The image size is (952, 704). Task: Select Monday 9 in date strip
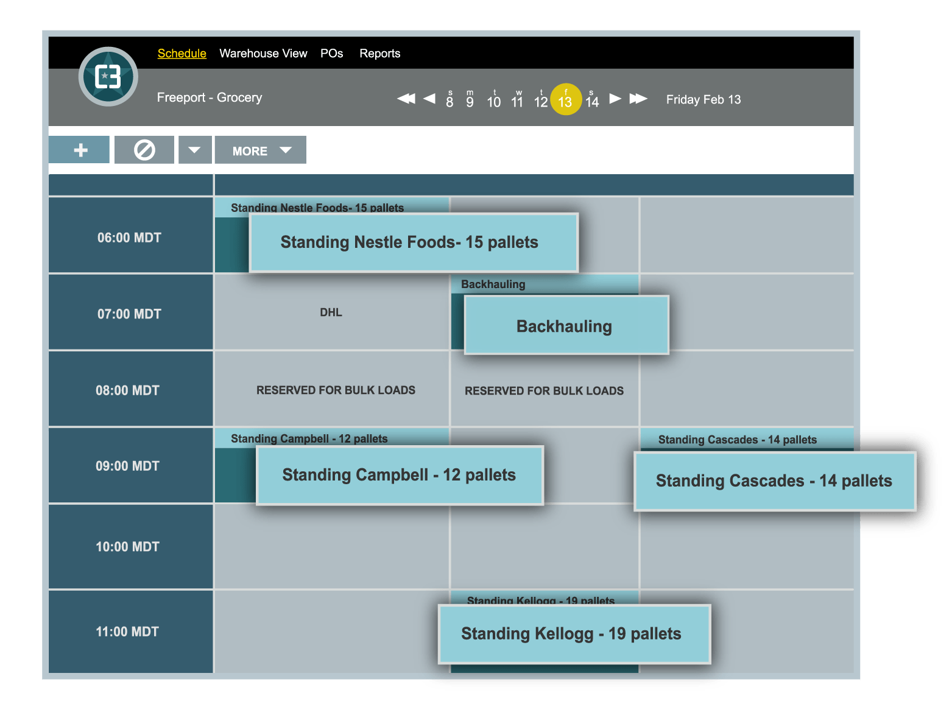470,99
